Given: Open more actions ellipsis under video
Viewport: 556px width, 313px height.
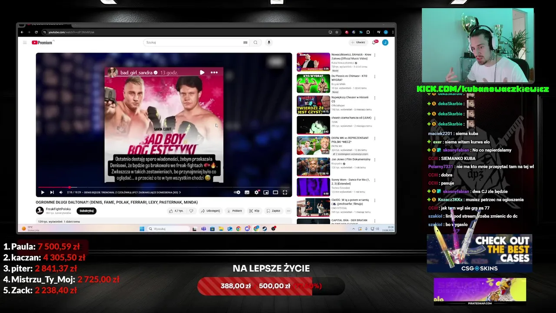Looking at the screenshot, I should click(x=288, y=211).
